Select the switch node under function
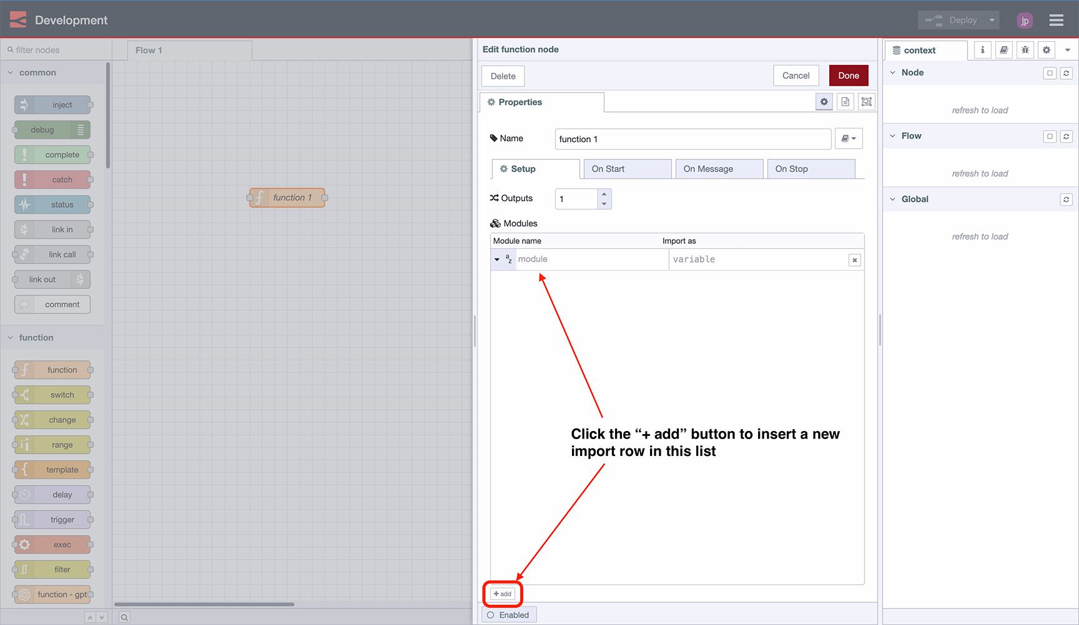The width and height of the screenshot is (1079, 625). (x=52, y=394)
